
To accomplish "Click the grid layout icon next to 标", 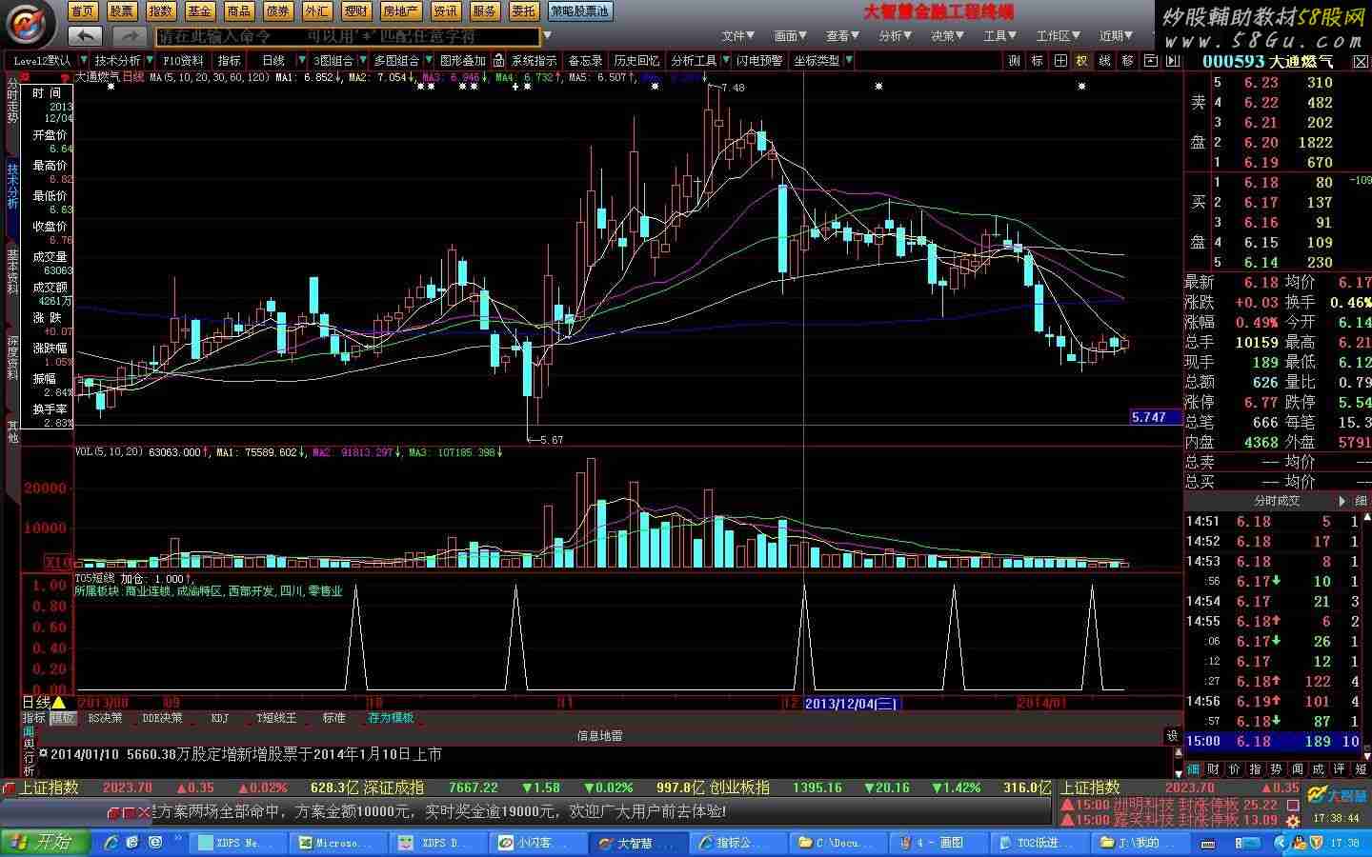I will (x=1059, y=60).
